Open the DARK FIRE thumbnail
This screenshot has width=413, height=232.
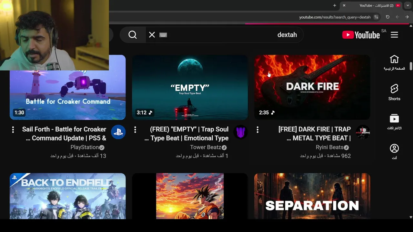click(x=312, y=87)
